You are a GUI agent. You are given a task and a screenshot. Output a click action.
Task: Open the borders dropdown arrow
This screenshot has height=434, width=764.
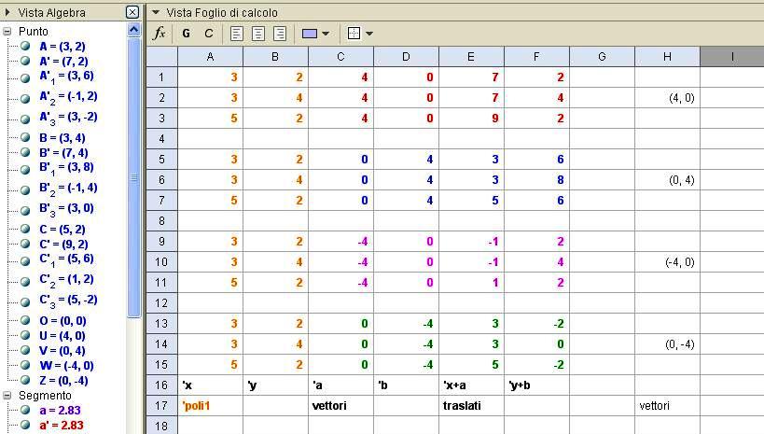click(369, 34)
